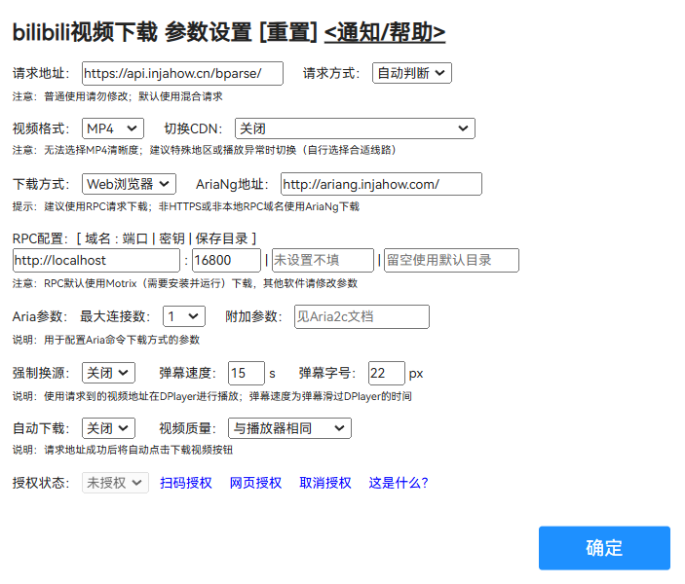Screen dimensions: 685x584
Task: Open the 最大连接数 dropdown
Action: 184,316
